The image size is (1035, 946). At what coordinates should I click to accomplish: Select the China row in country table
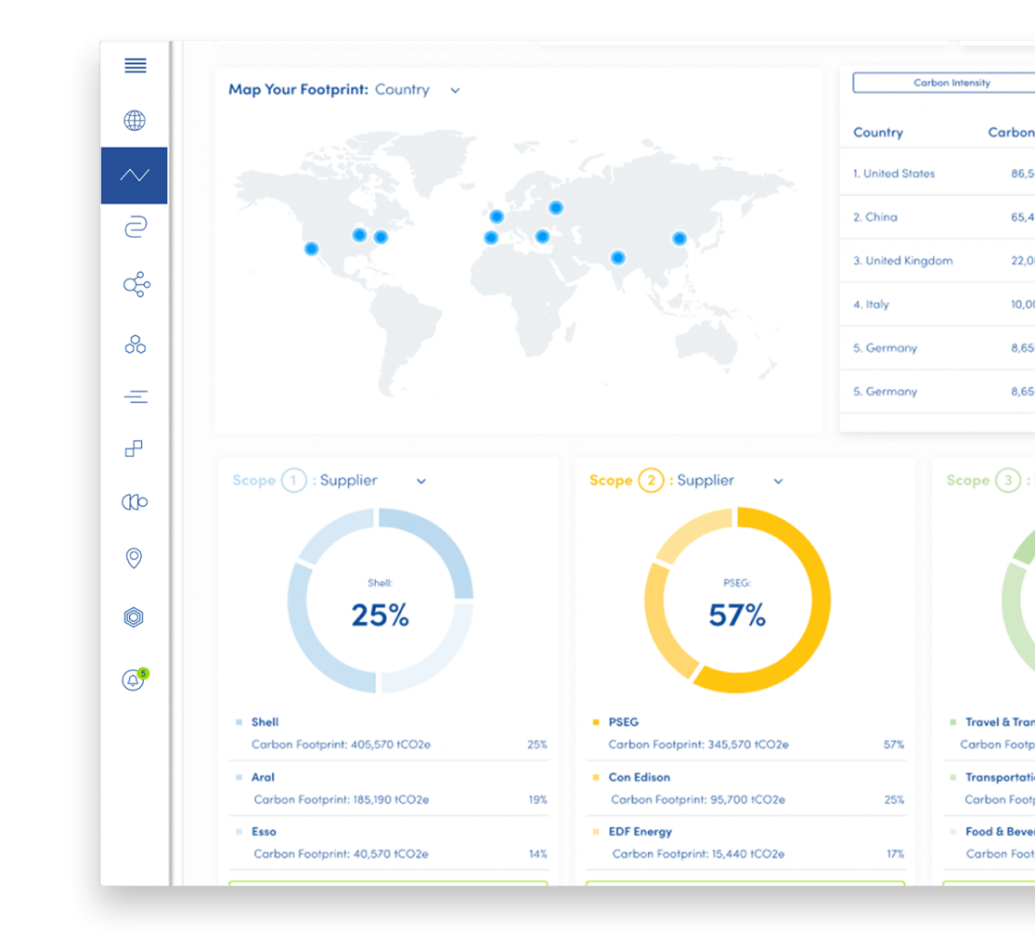tap(938, 217)
